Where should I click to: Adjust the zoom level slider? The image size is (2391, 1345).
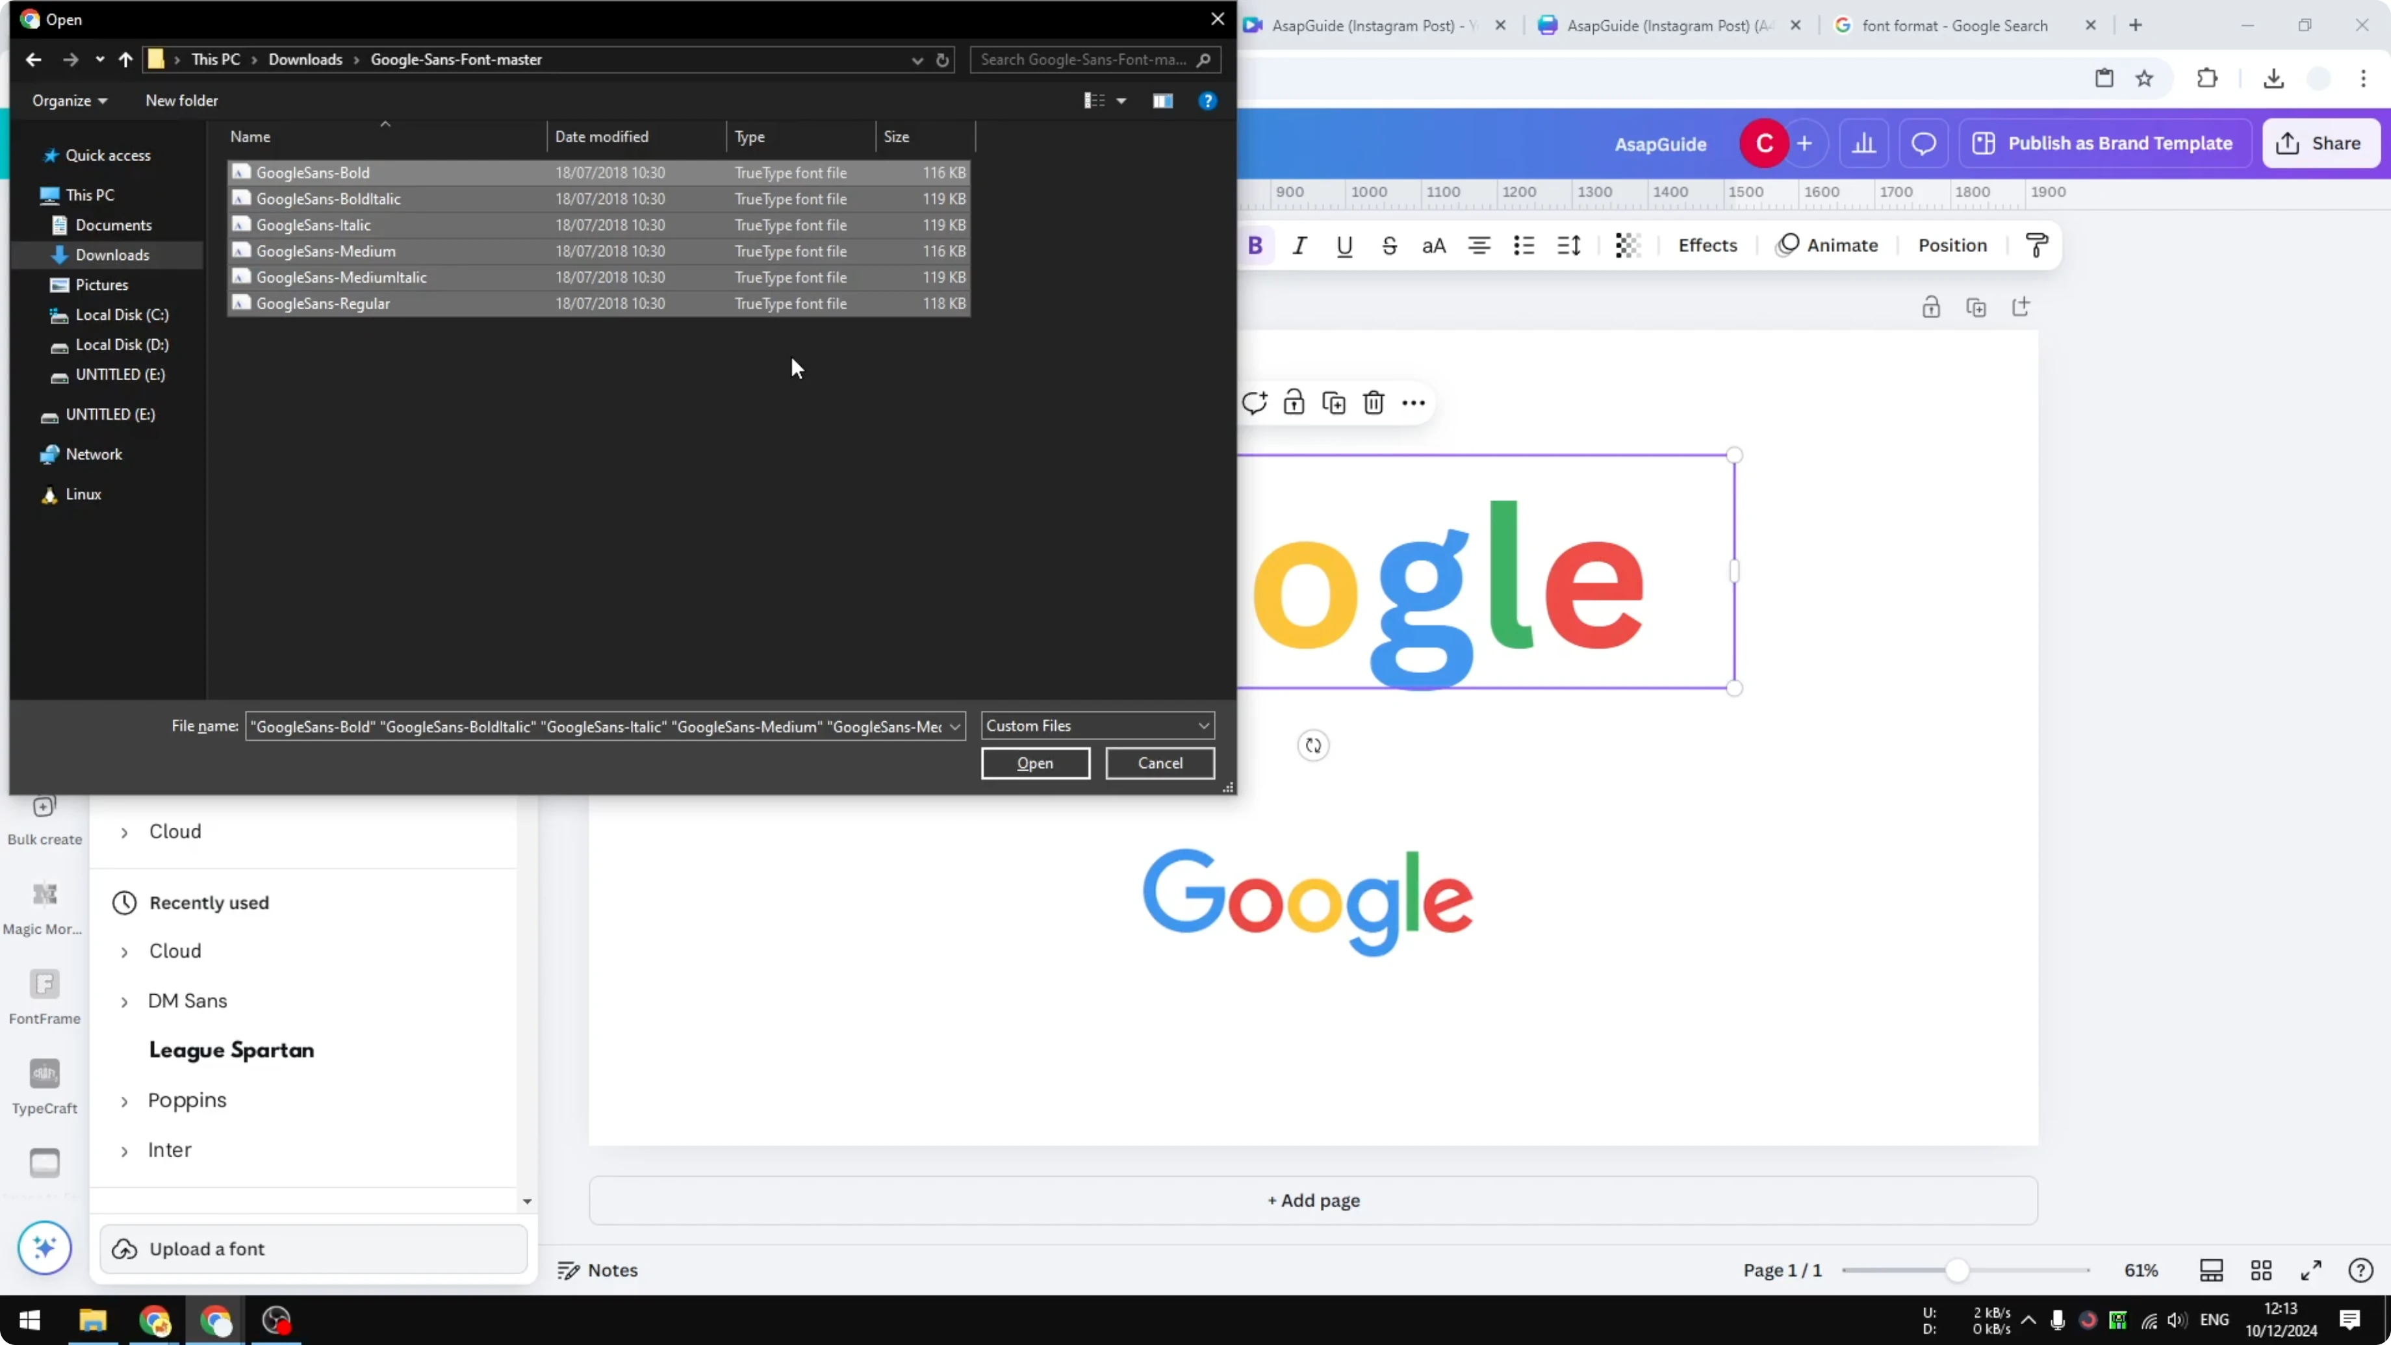(1958, 1270)
